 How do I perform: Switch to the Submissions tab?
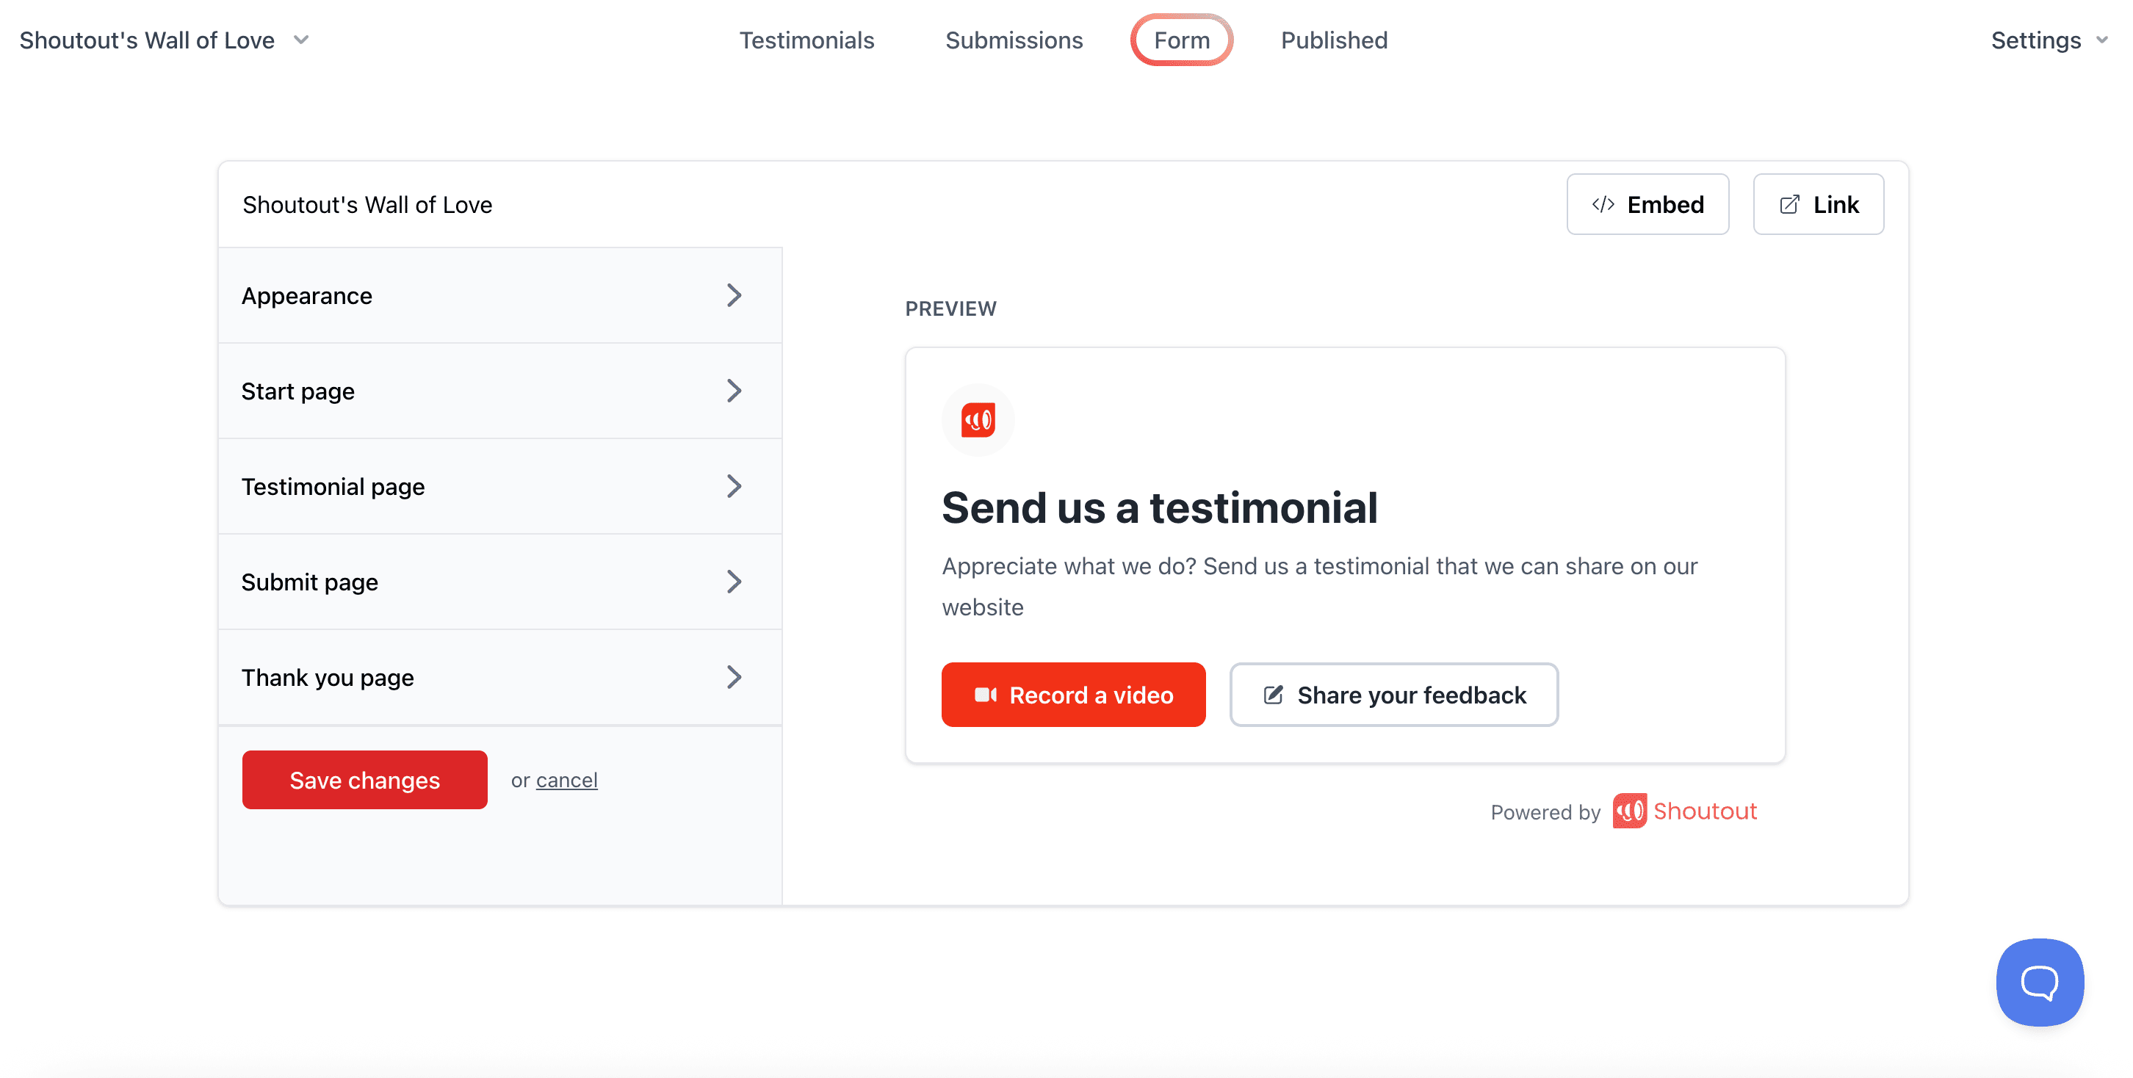(1014, 40)
